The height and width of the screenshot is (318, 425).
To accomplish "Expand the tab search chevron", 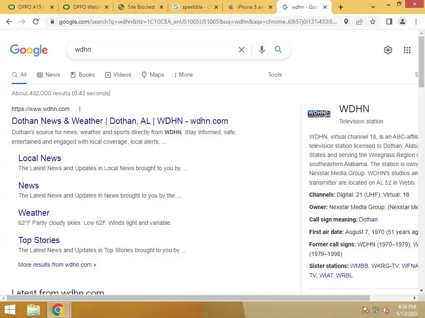I will (x=373, y=7).
